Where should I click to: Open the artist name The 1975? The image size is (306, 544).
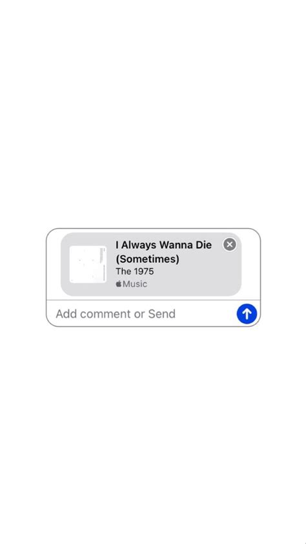pyautogui.click(x=135, y=271)
